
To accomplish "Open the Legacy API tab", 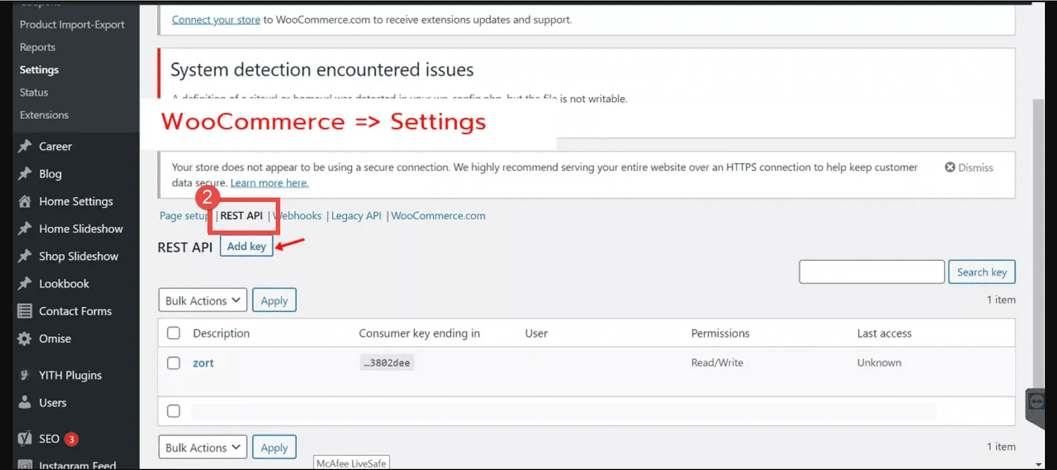I will (356, 216).
